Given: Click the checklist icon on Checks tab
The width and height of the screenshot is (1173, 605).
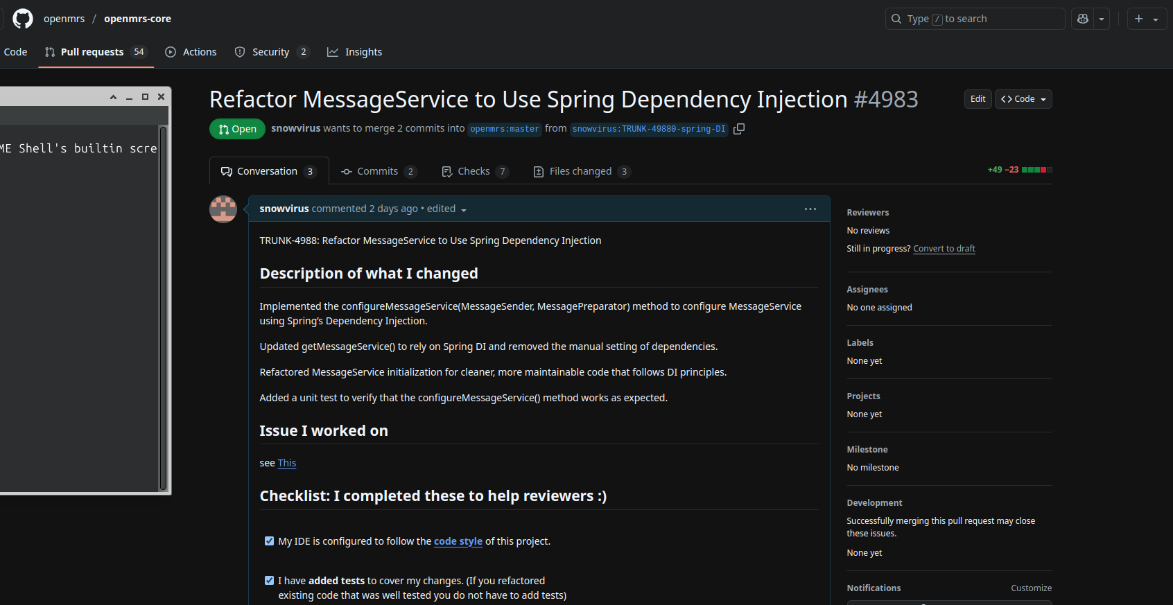Looking at the screenshot, I should pos(447,171).
